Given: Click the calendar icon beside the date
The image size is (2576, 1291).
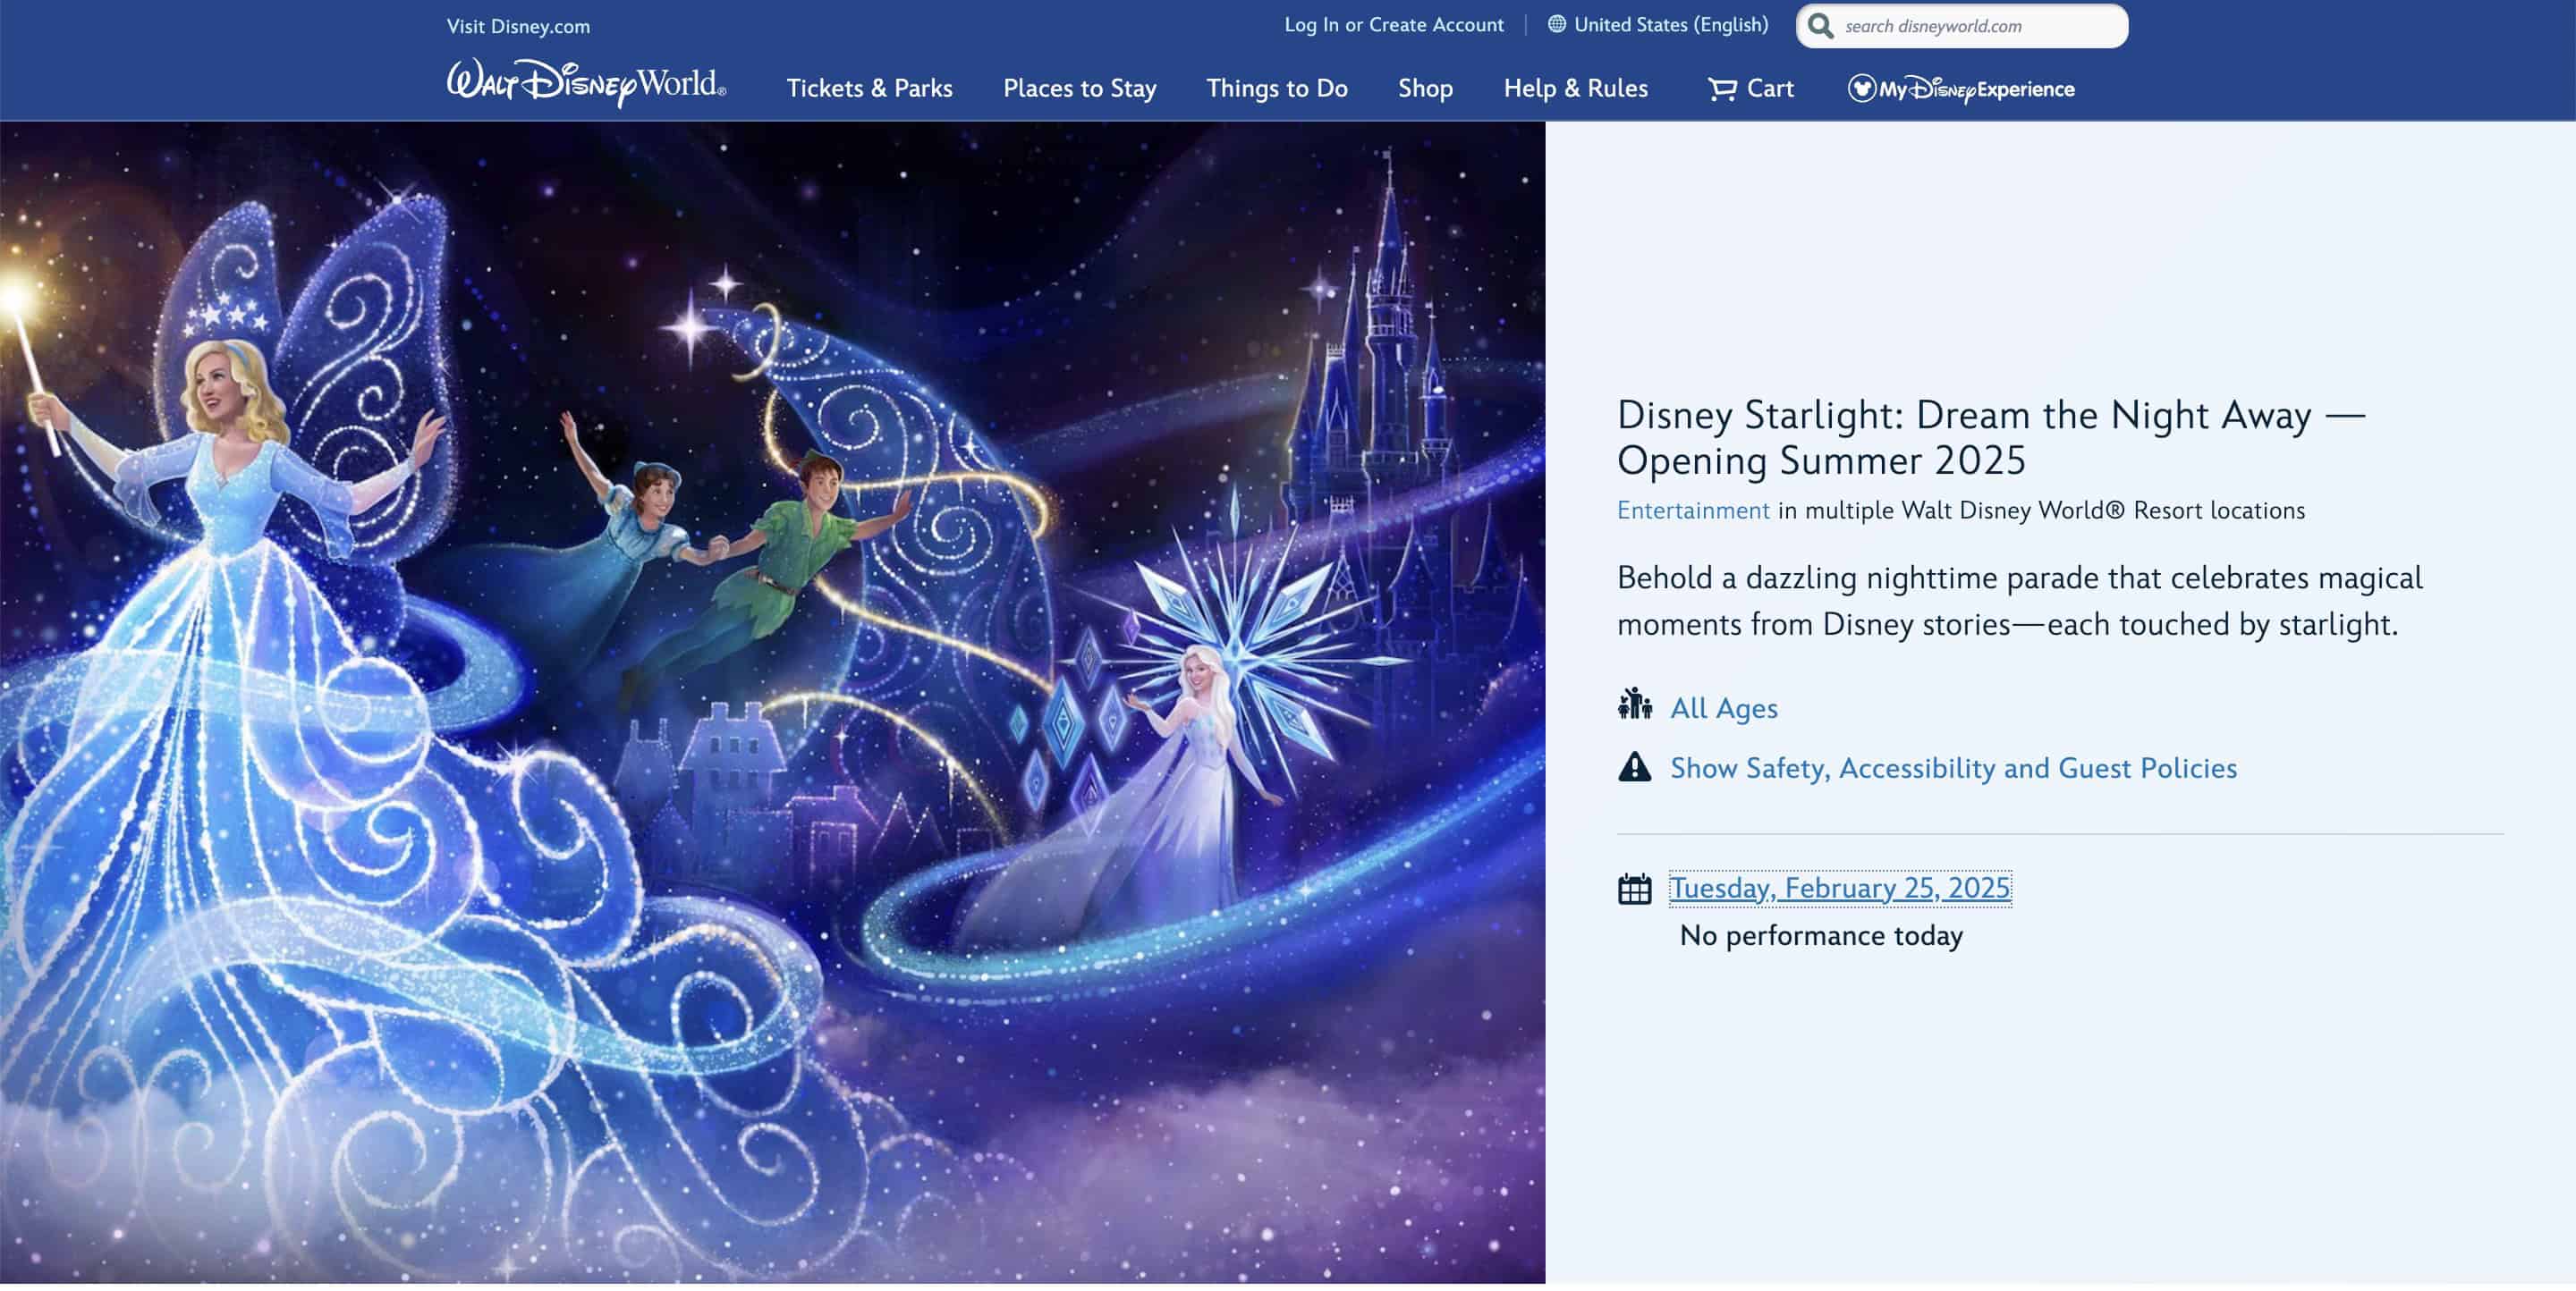Looking at the screenshot, I should click(1634, 889).
